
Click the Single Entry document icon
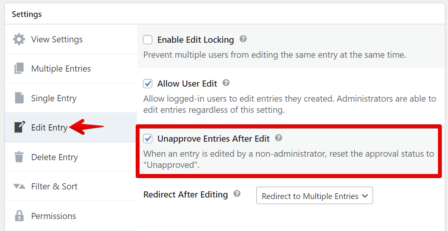coord(19,98)
